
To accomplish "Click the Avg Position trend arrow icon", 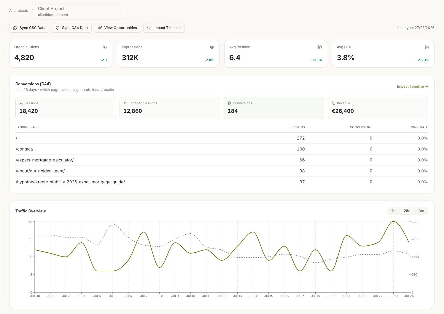I will (313, 60).
